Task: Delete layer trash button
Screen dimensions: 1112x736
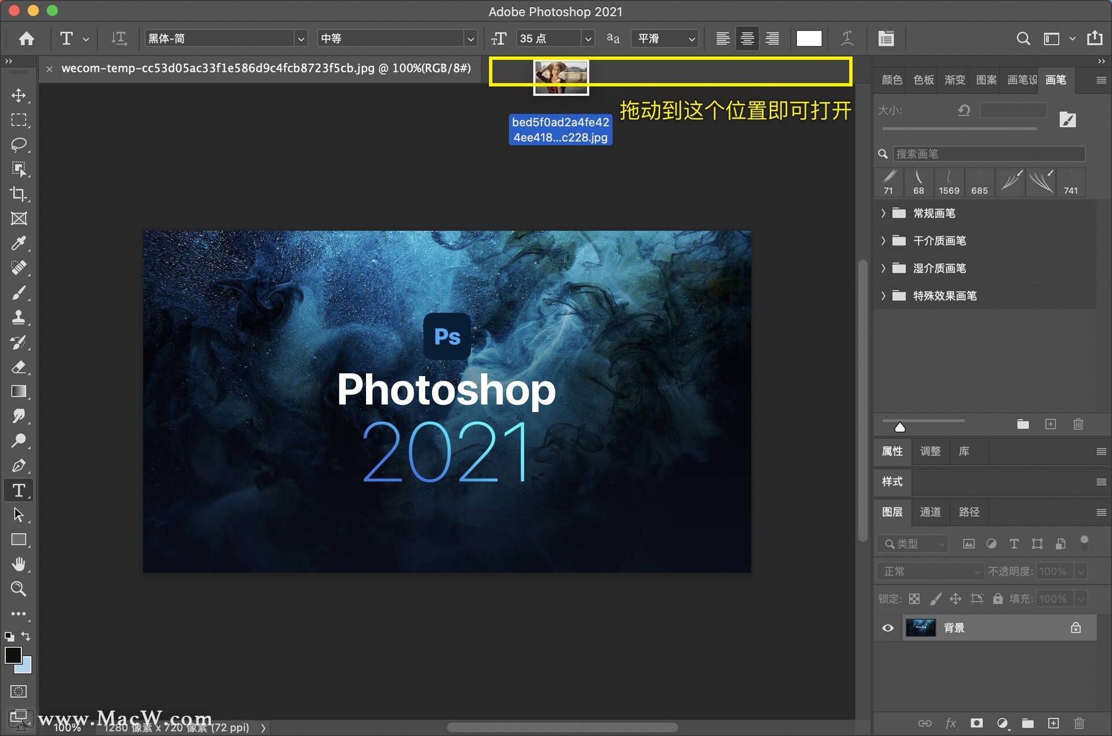Action: click(1079, 723)
